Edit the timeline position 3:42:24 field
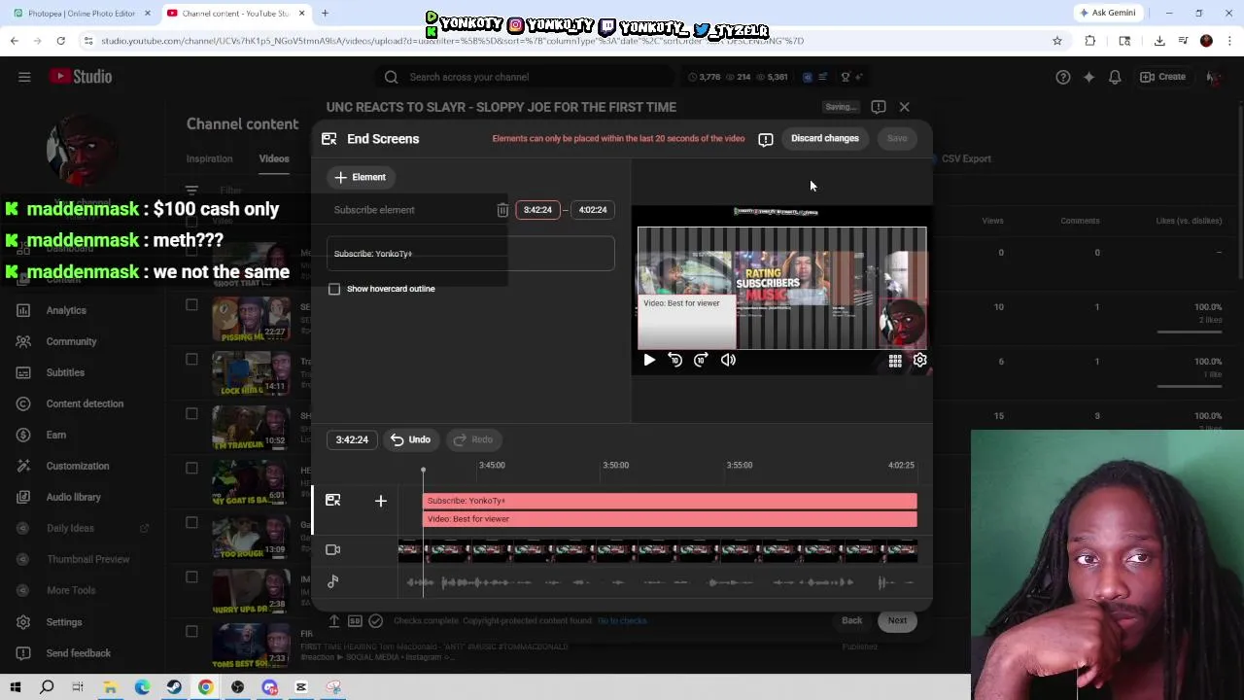The image size is (1244, 700). (x=352, y=439)
